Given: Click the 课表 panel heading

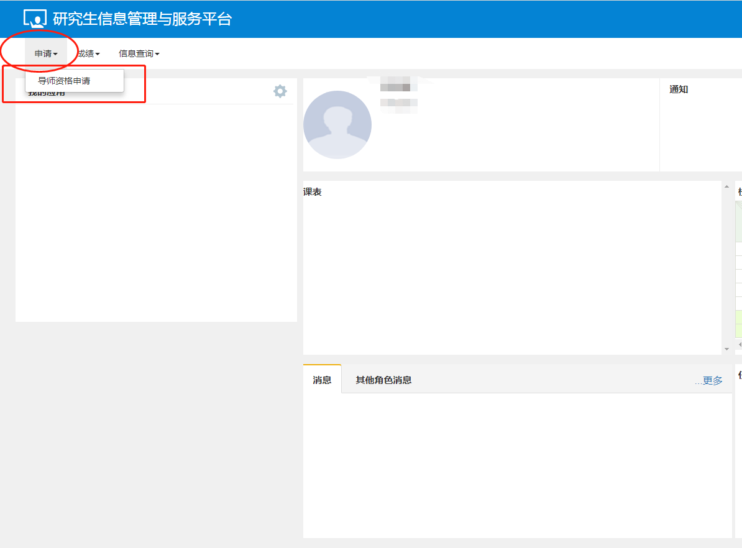Looking at the screenshot, I should (313, 192).
